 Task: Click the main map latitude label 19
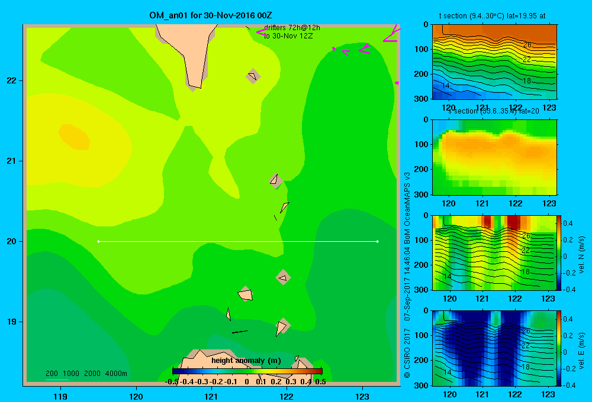pyautogui.click(x=12, y=322)
